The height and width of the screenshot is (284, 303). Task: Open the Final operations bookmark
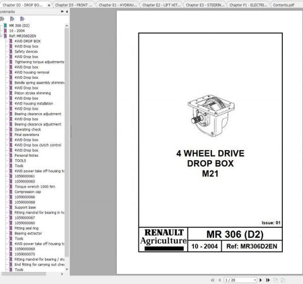27,134
